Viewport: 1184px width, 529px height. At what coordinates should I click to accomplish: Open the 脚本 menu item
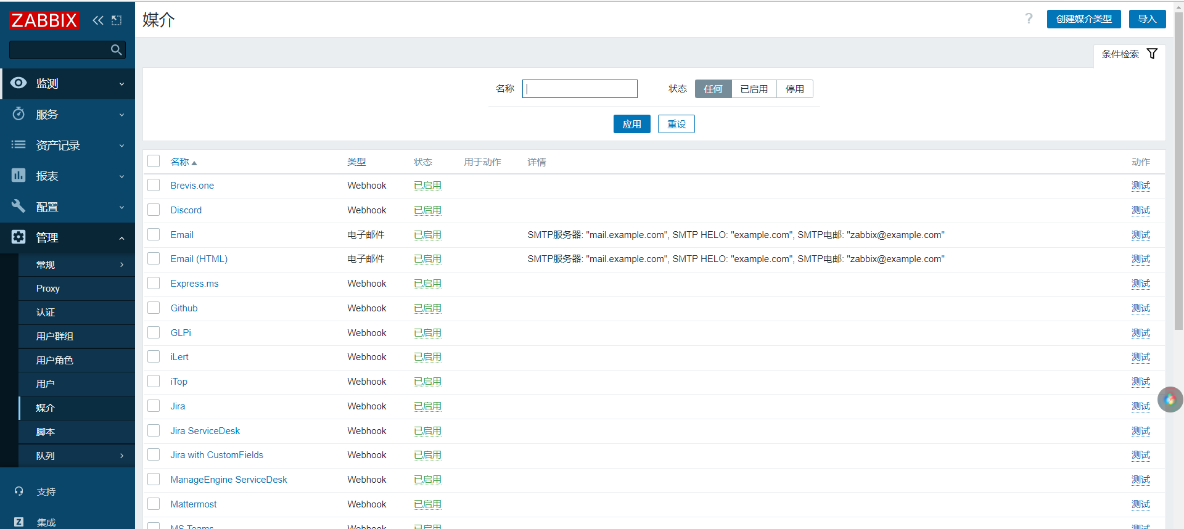click(76, 432)
